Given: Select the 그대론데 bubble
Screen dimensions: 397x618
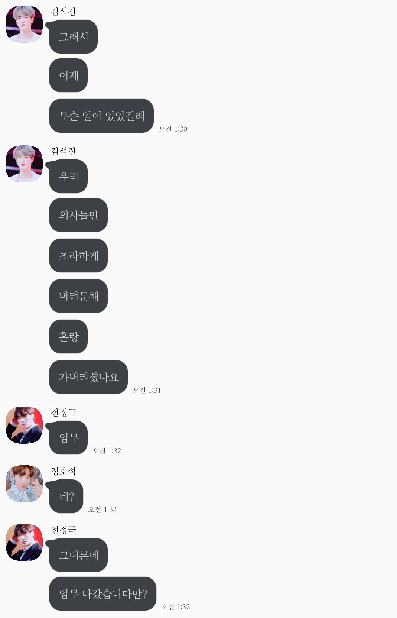Looking at the screenshot, I should coord(78,555).
